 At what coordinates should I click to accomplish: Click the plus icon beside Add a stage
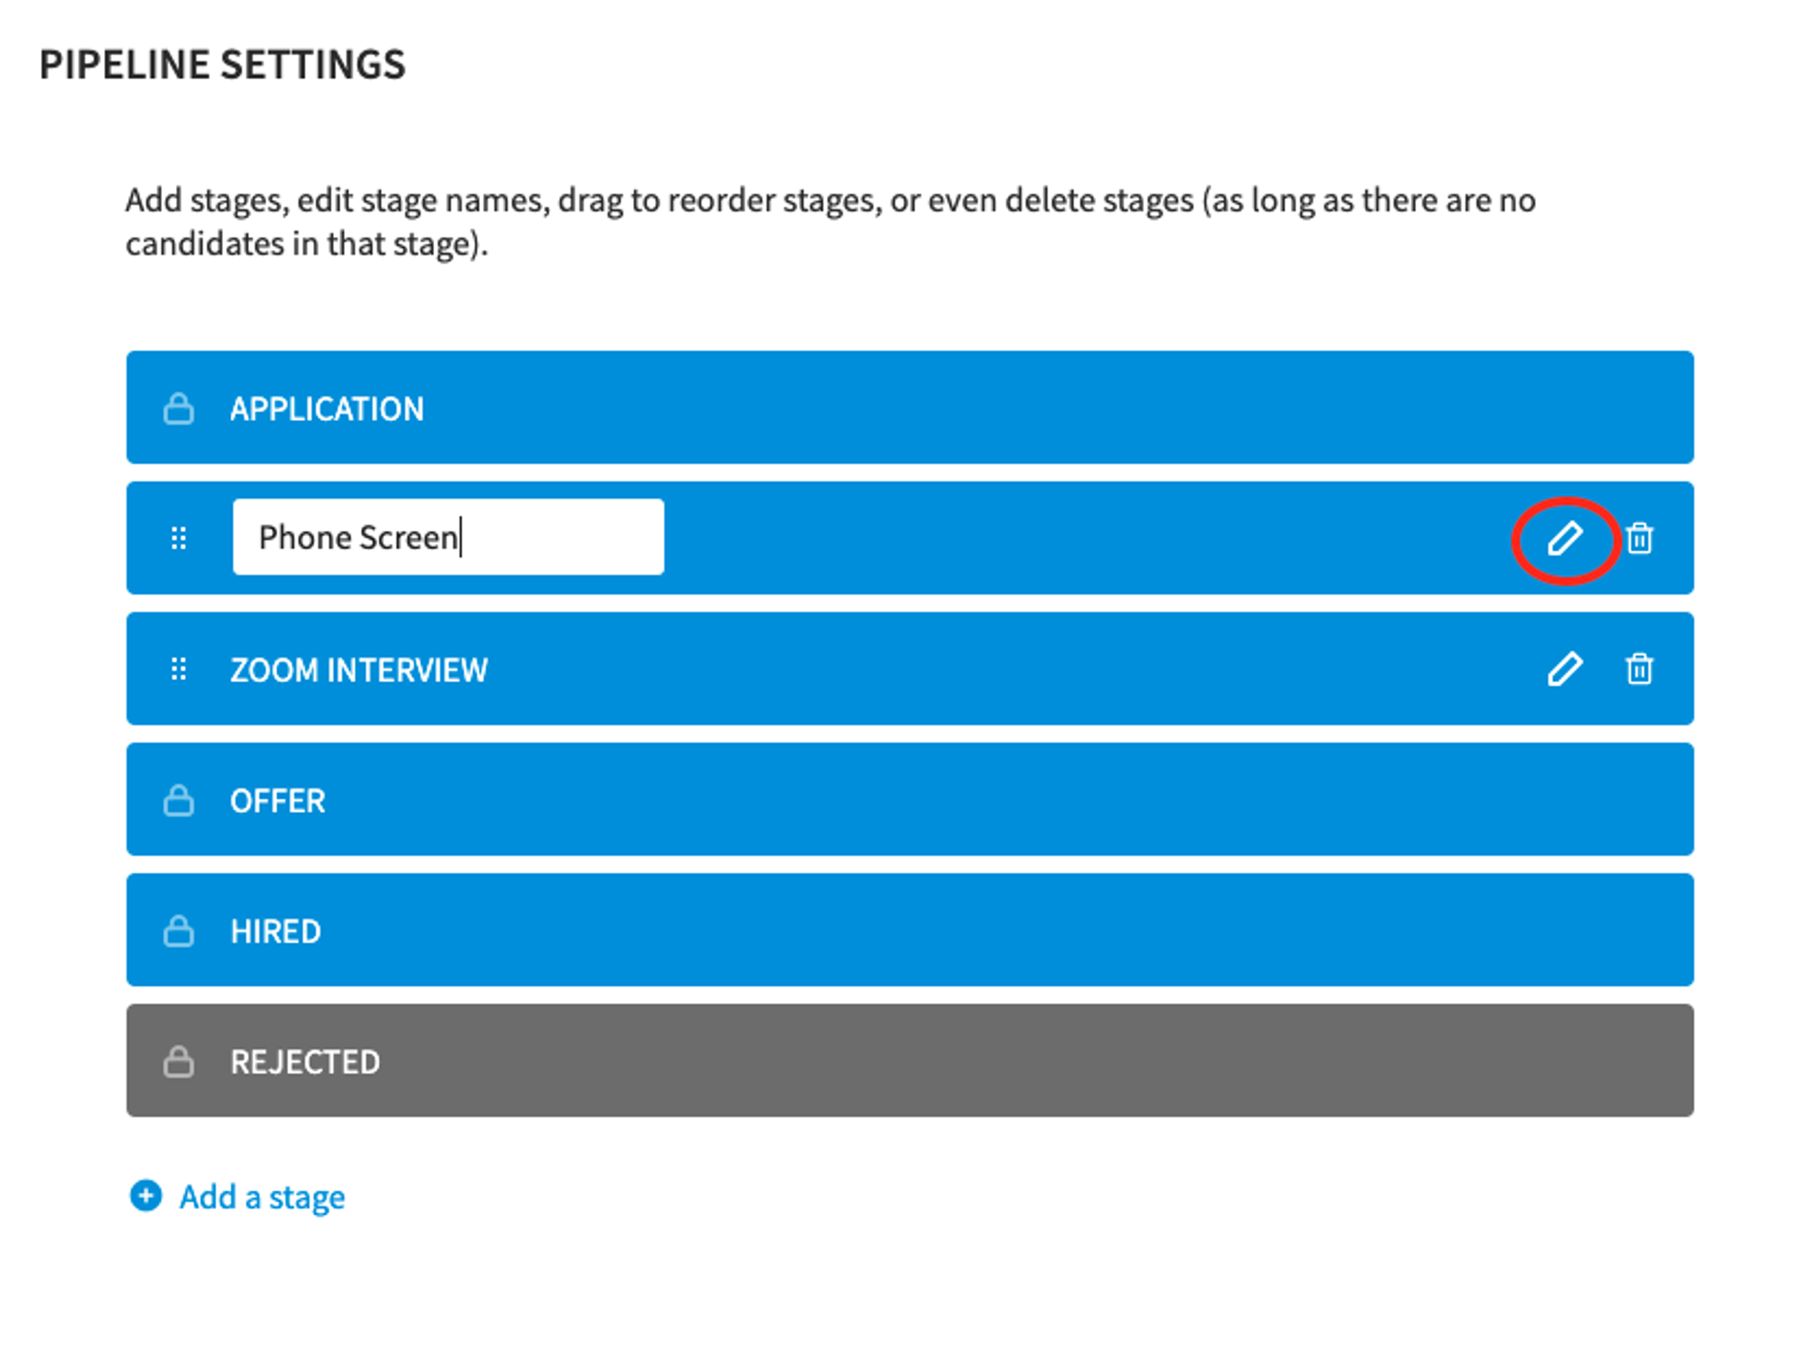[x=146, y=1196]
